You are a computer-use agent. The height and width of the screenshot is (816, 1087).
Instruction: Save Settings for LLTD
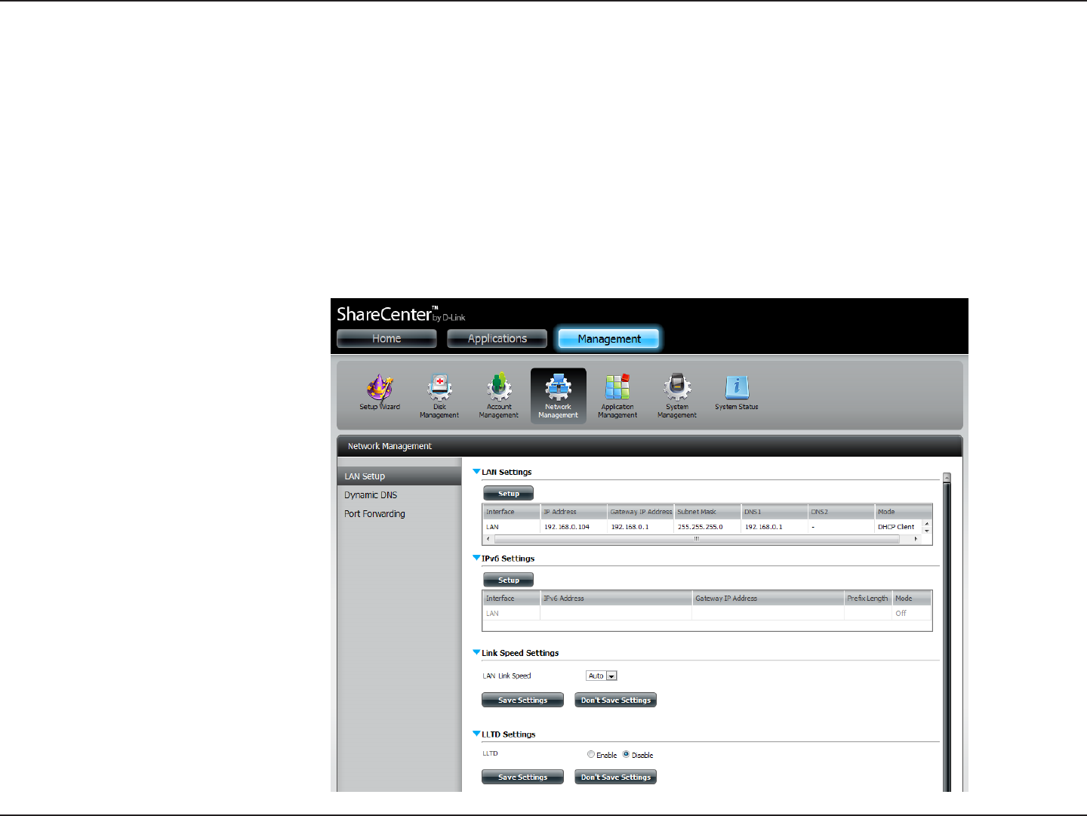522,778
